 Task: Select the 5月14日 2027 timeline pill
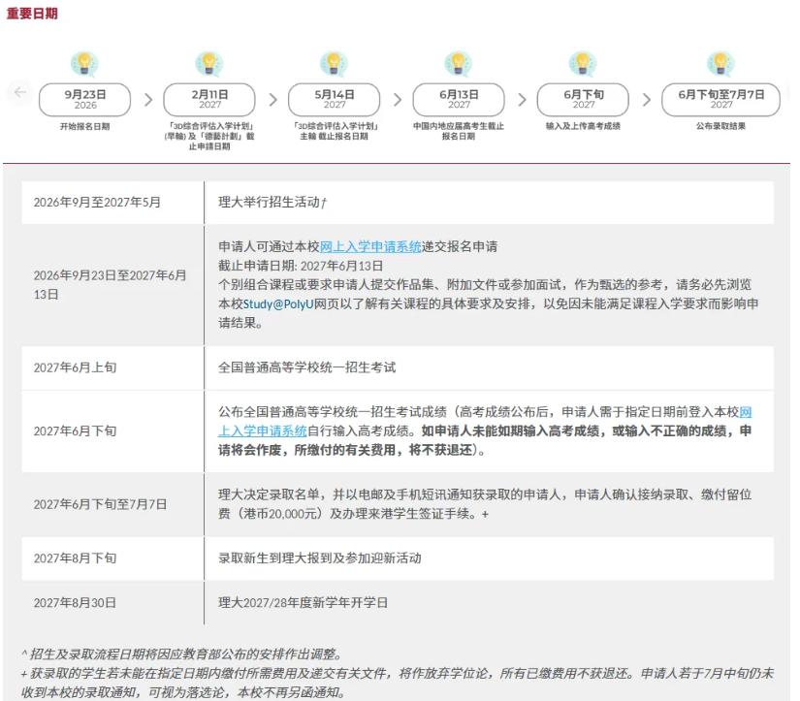click(x=335, y=100)
